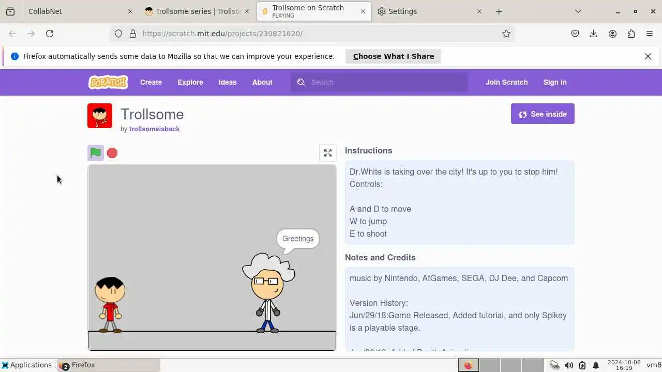Open the Create menu item

pos(151,82)
